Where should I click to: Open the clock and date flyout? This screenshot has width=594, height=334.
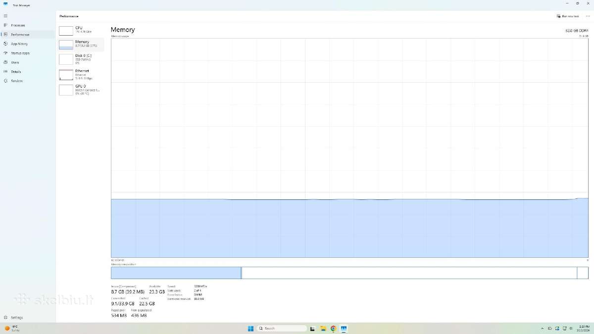pyautogui.click(x=583, y=329)
